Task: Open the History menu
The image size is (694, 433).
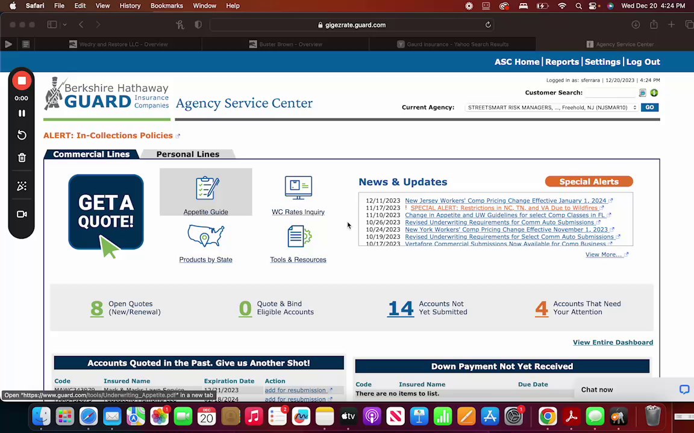Action: tap(130, 6)
